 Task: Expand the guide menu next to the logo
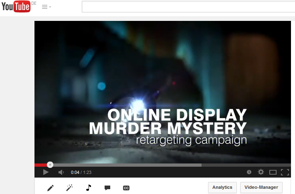coord(46,7)
